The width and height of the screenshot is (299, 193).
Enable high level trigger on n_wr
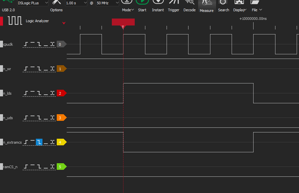pyautogui.click(x=33, y=69)
